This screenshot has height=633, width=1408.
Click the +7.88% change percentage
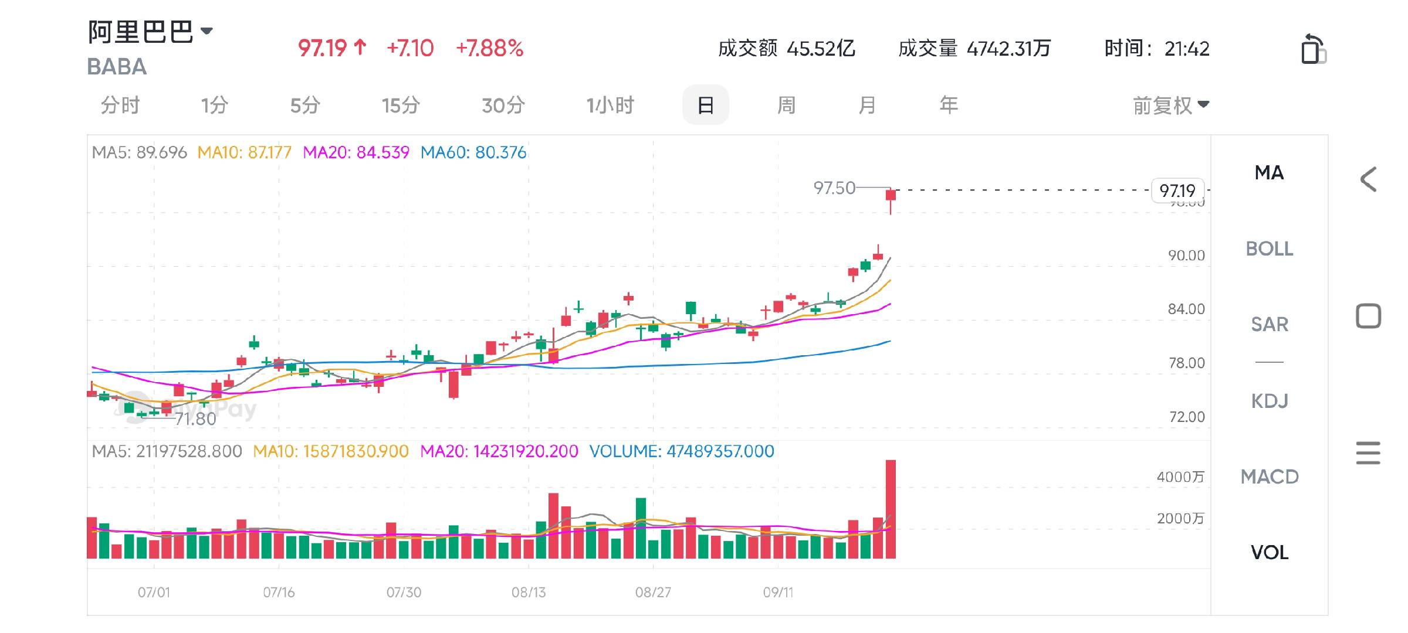pos(490,49)
